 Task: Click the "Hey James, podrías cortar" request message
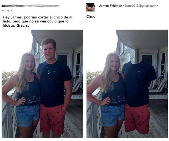37,21
